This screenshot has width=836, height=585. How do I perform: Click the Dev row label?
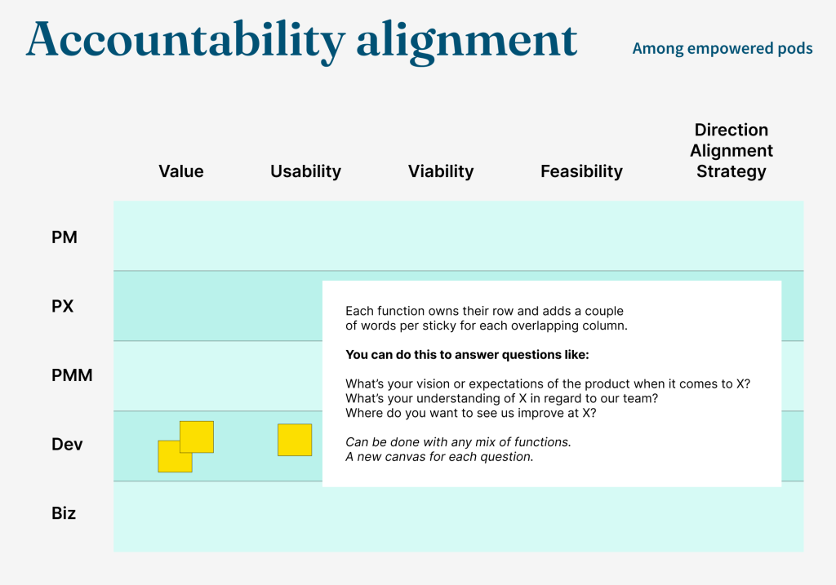point(67,445)
